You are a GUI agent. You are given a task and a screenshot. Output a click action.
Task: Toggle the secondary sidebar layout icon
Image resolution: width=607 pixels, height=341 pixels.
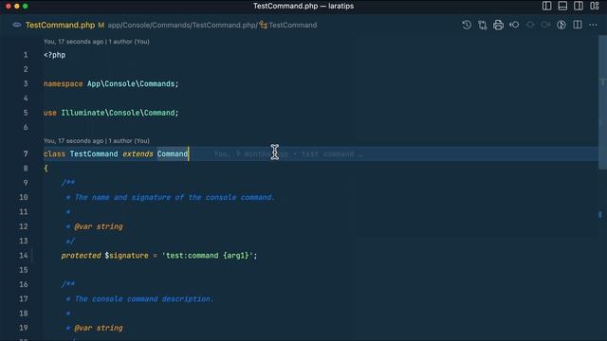click(579, 6)
